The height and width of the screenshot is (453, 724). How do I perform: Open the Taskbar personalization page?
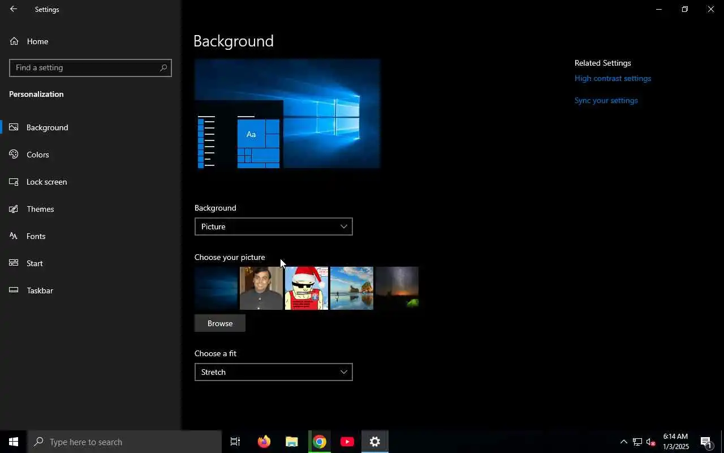coord(90,290)
